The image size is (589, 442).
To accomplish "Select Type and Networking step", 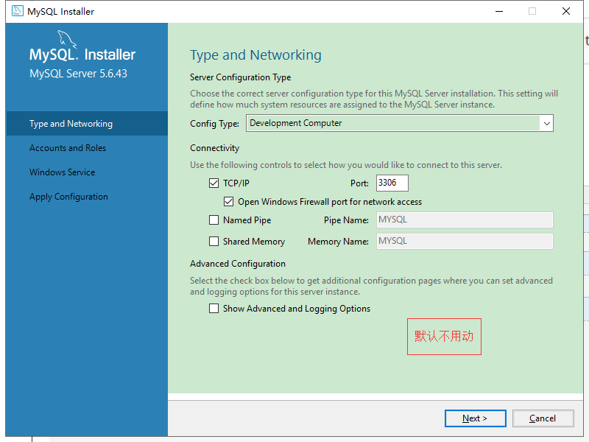I will (87, 123).
